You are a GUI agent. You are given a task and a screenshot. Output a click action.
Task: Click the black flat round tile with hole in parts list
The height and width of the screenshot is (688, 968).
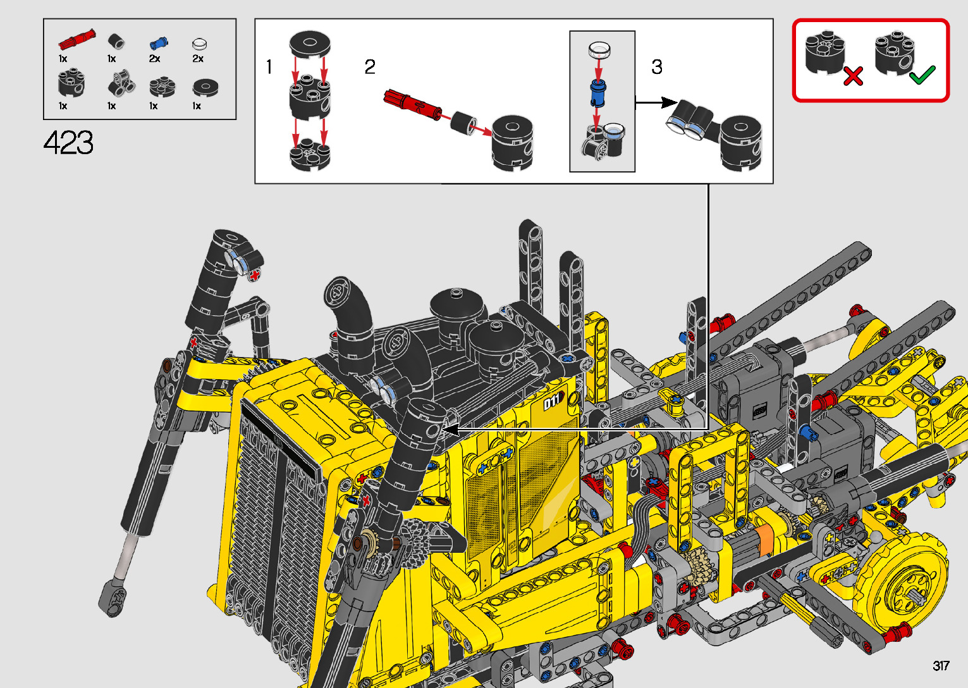click(x=205, y=87)
